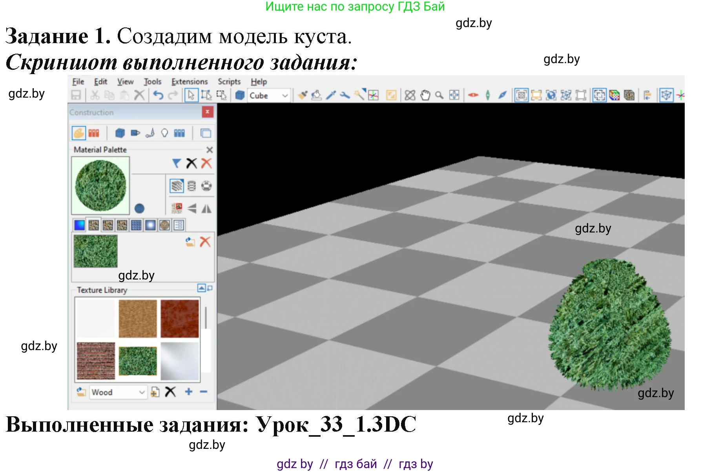Toggle the wireframe cube display button
The height and width of the screenshot is (472, 711).
click(666, 95)
